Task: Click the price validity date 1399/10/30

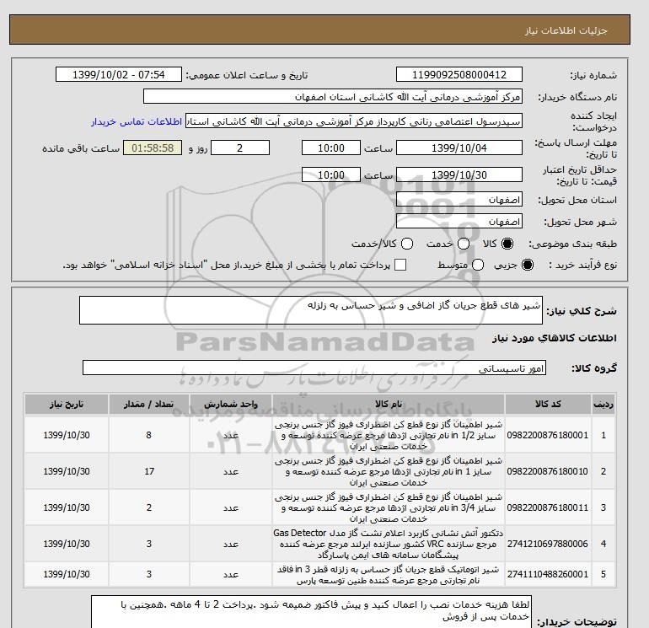Action: [x=459, y=174]
